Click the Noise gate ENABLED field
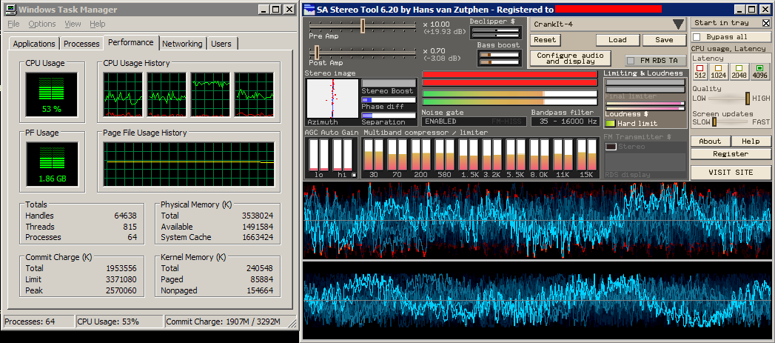The height and width of the screenshot is (343, 775). tap(474, 121)
